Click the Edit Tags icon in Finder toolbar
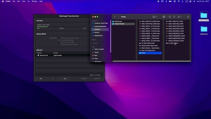 (174, 17)
